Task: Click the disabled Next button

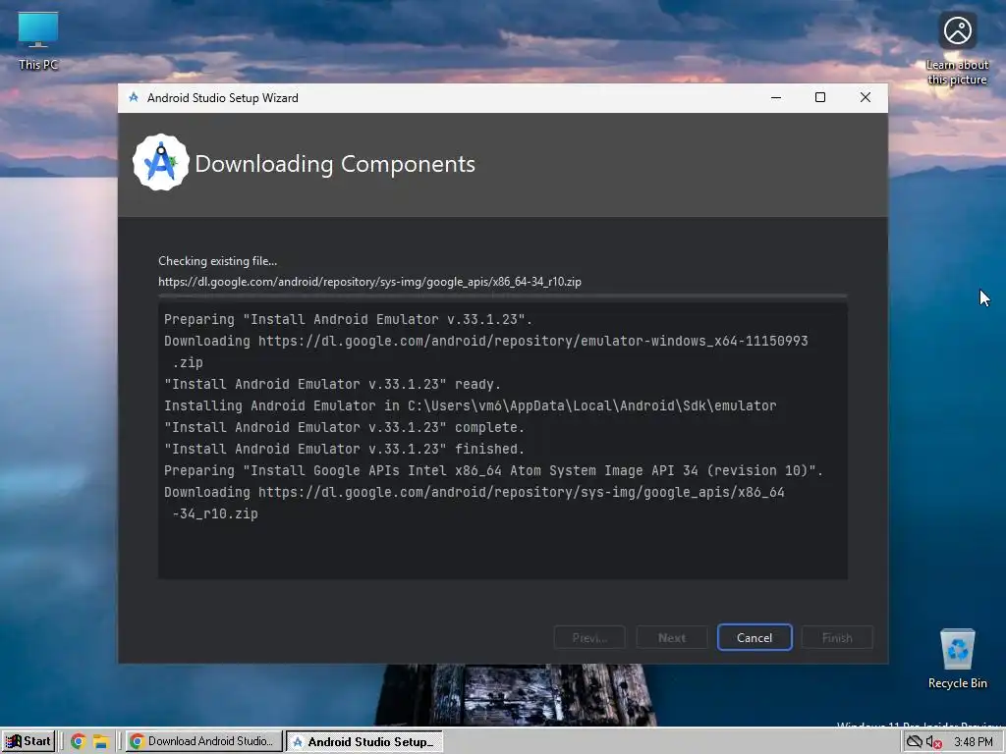Action: (x=672, y=637)
